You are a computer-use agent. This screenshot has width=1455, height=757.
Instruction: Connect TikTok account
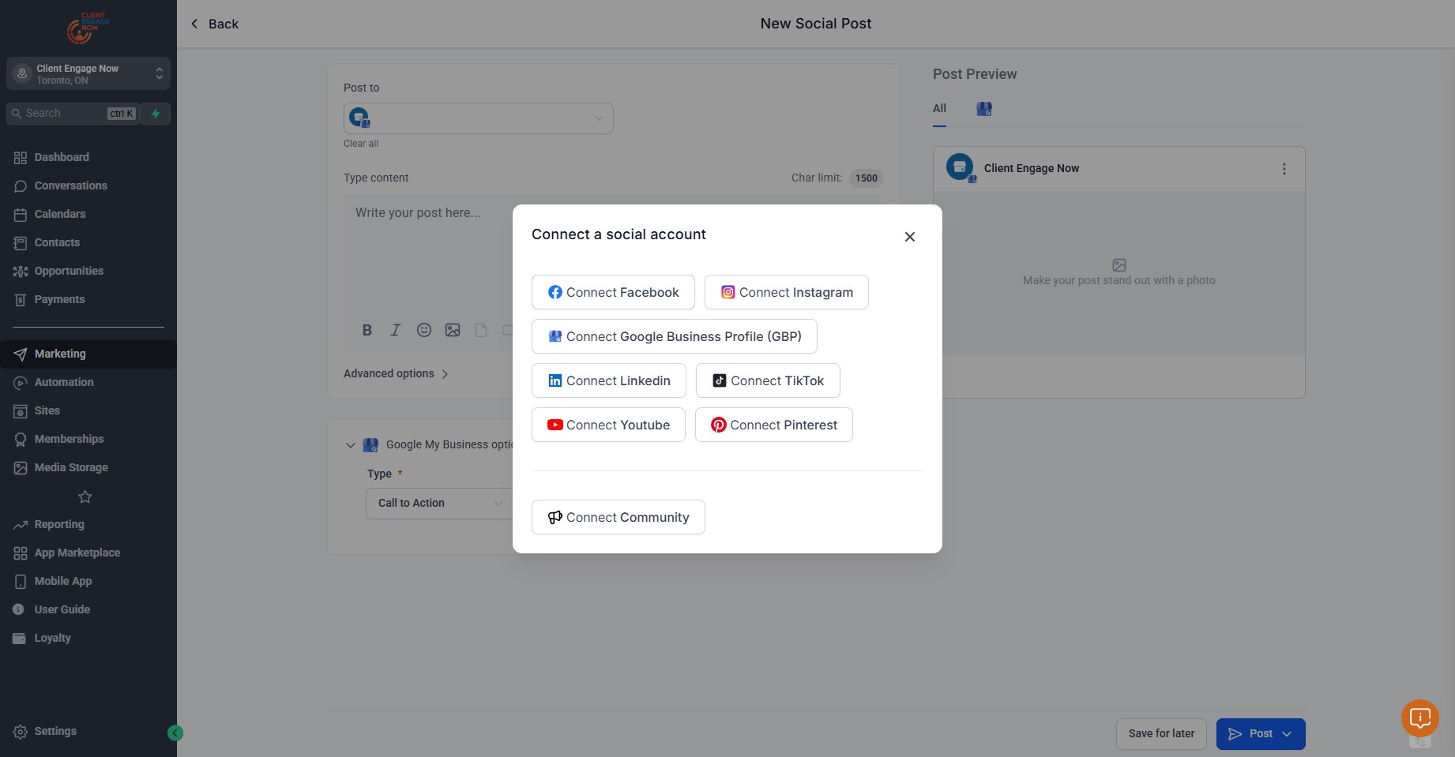point(768,380)
